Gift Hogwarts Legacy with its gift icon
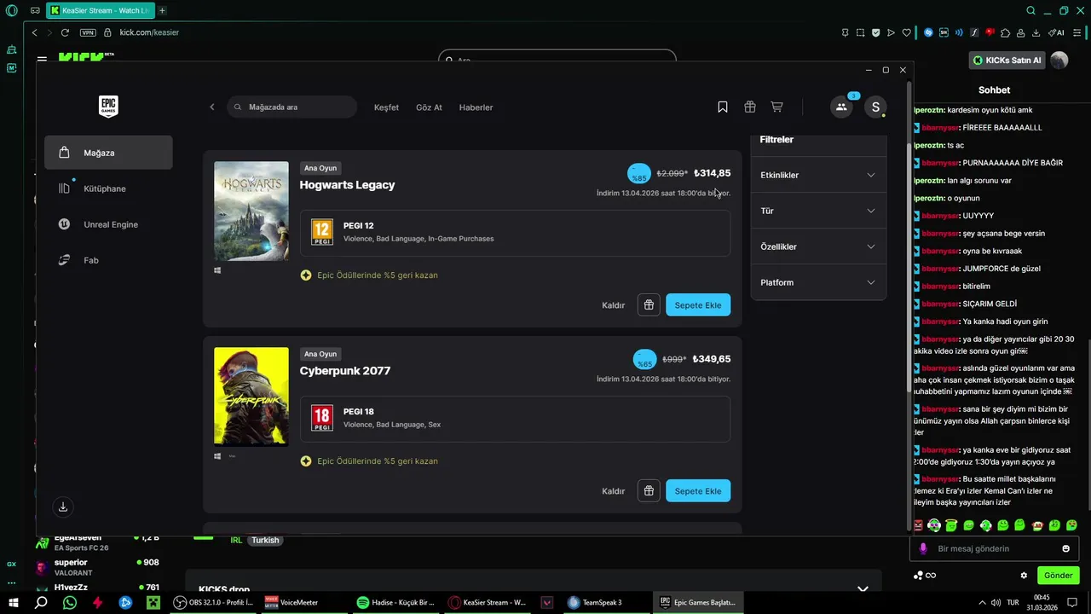 tap(649, 304)
